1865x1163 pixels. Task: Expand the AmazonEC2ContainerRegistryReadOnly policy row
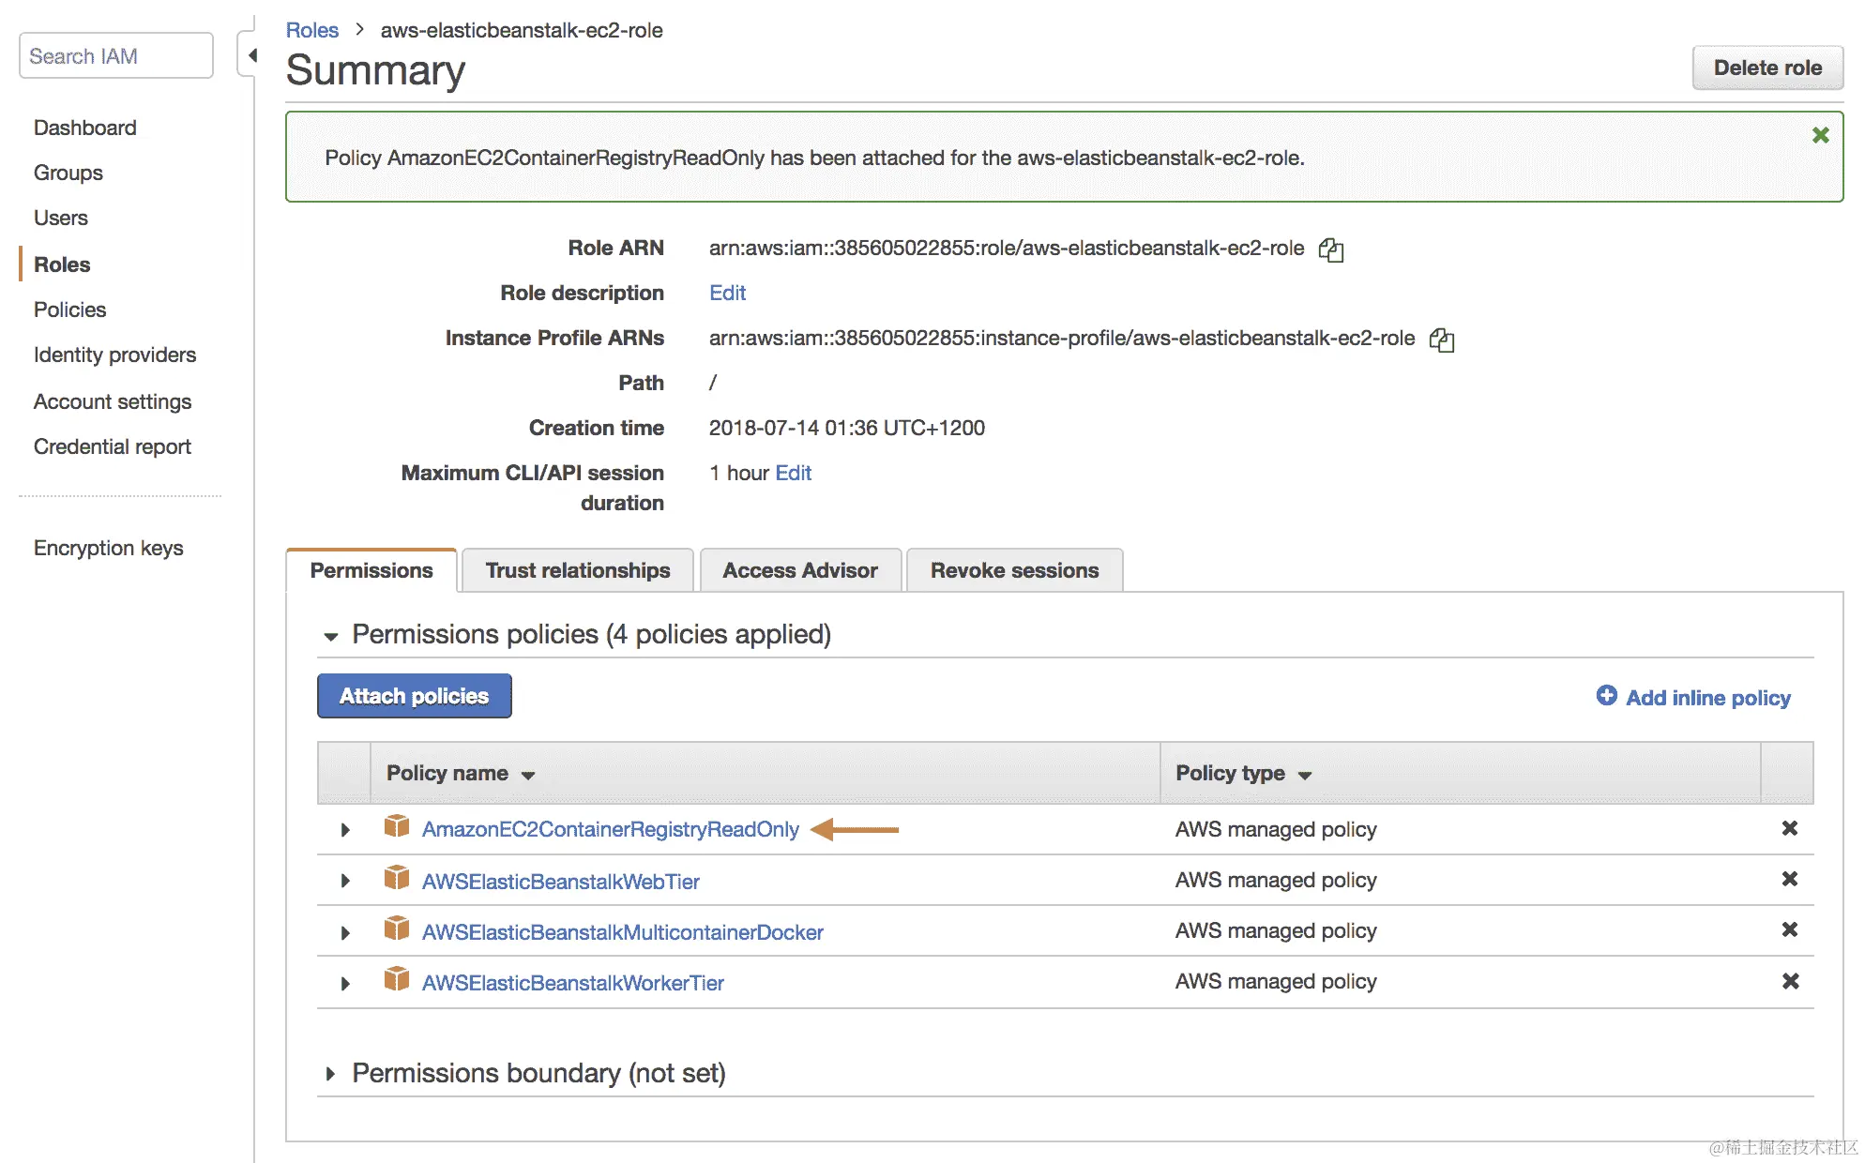coord(345,830)
